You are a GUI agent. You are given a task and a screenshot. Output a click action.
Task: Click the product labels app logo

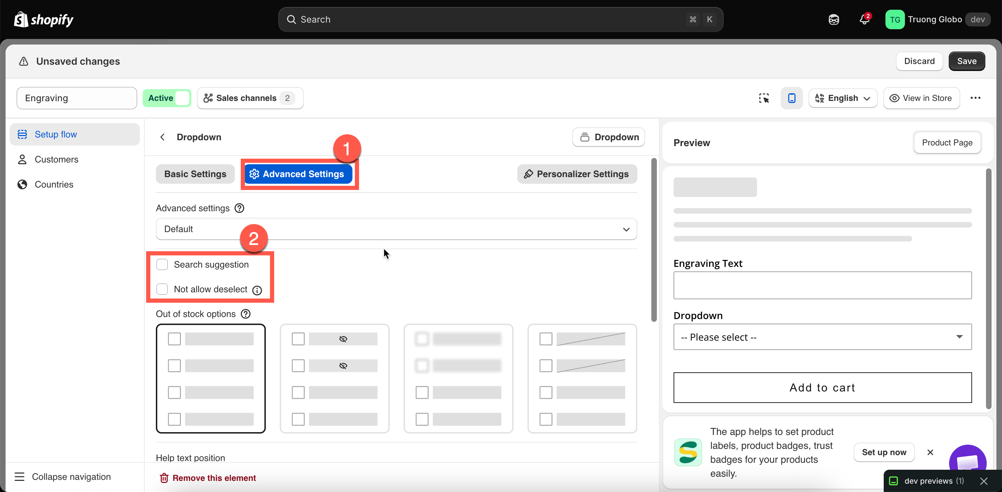tap(688, 452)
